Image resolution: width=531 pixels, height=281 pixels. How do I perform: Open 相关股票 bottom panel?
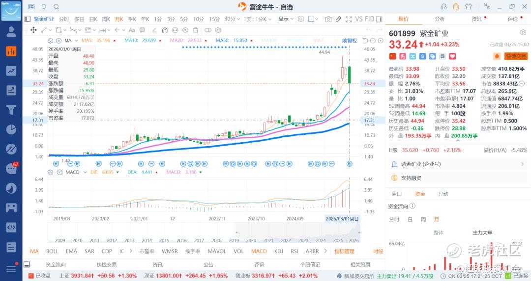(360, 264)
